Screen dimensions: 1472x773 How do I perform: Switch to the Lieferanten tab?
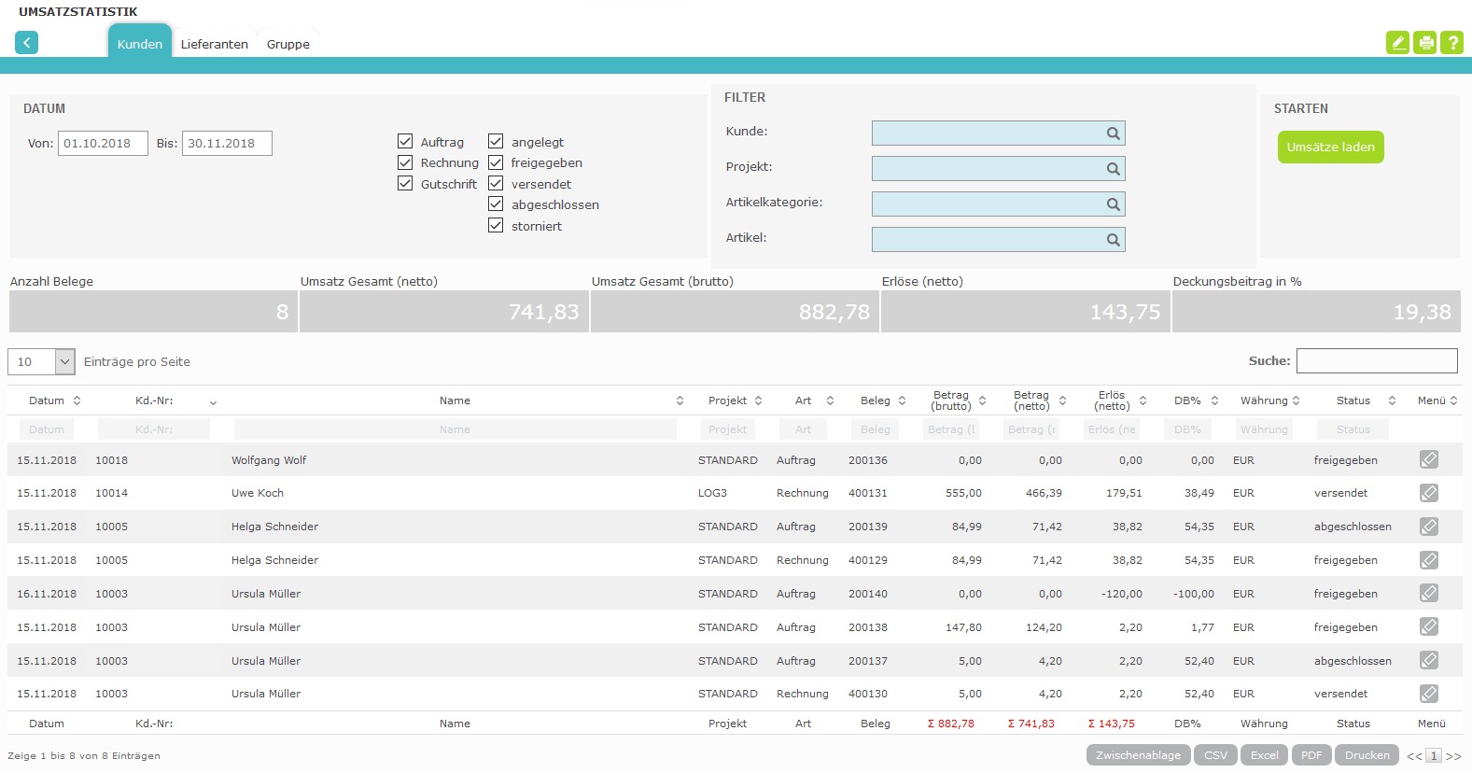tap(215, 44)
